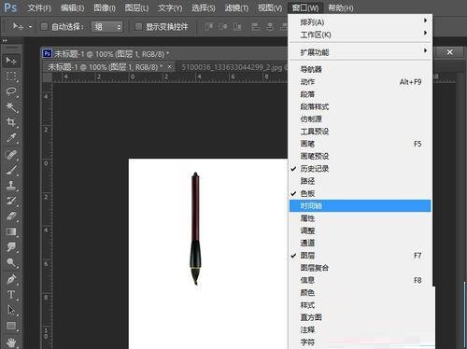Open the 视图(V) menu
467x349 pixels.
270,7
